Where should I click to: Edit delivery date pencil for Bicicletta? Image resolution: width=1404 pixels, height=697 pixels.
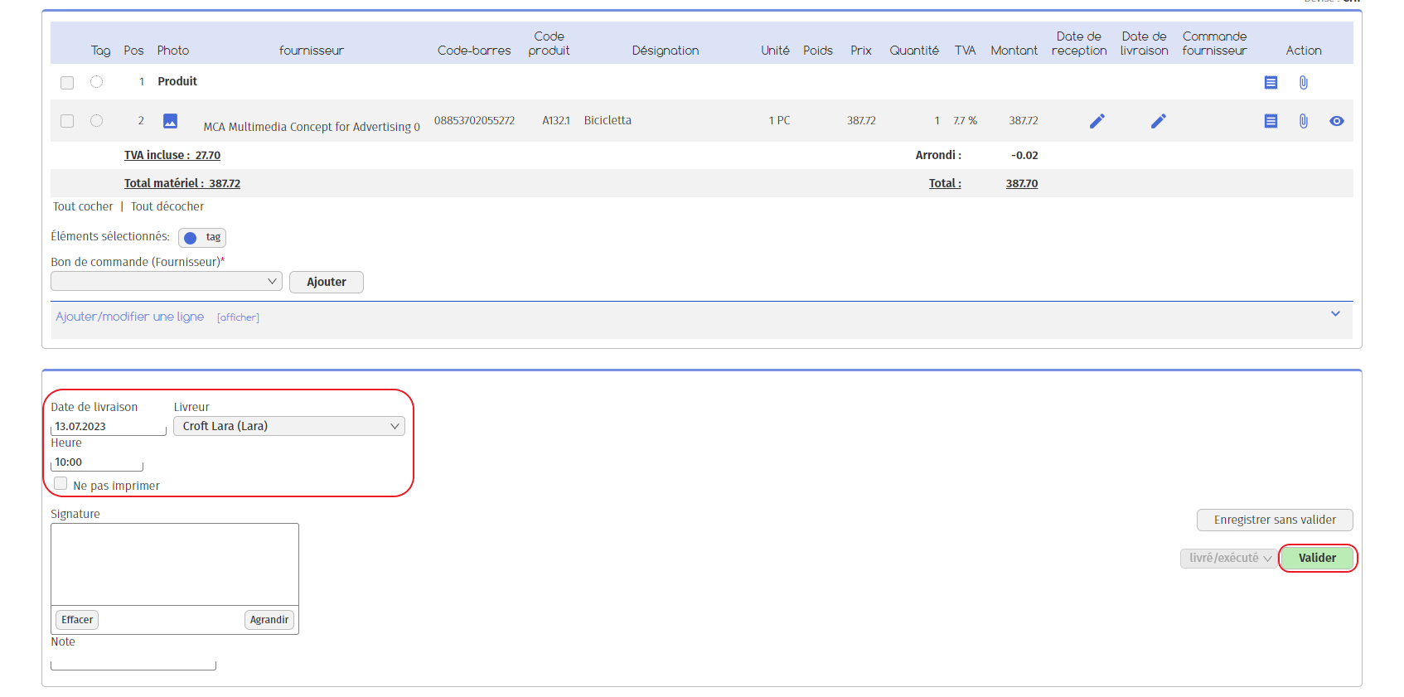pos(1158,121)
